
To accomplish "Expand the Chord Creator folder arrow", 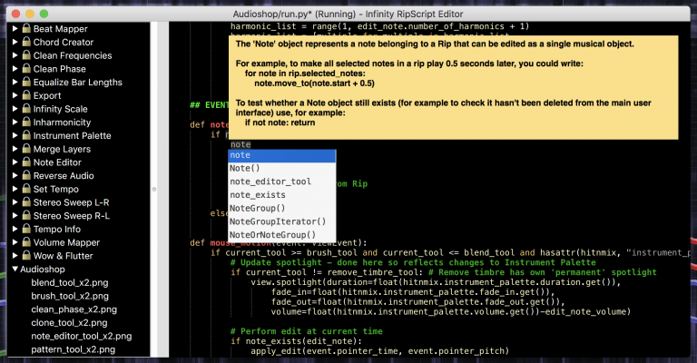I will tap(15, 42).
